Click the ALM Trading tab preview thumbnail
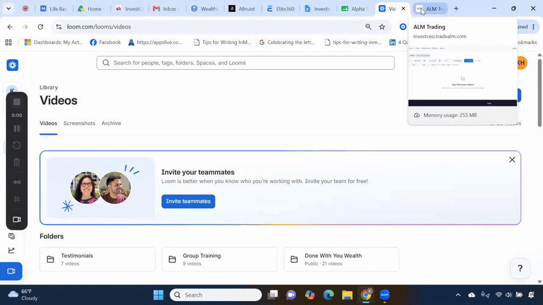 point(462,75)
